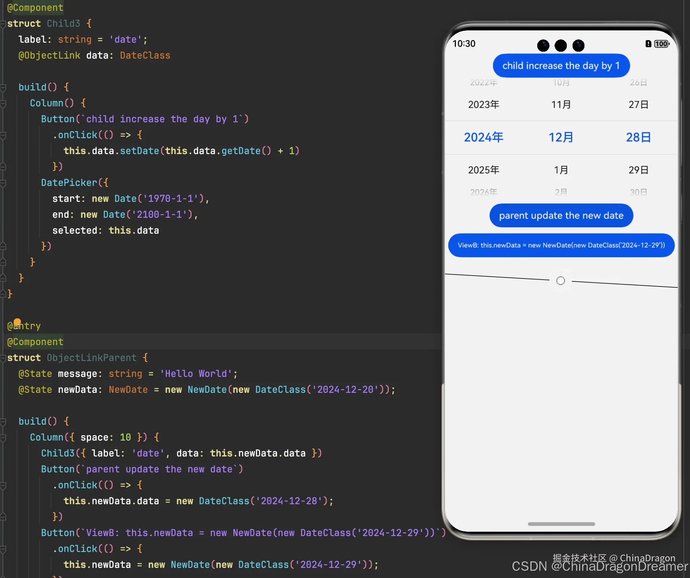Fold the onClick block under the ViewB Button
690x578 pixels.
click(3, 549)
